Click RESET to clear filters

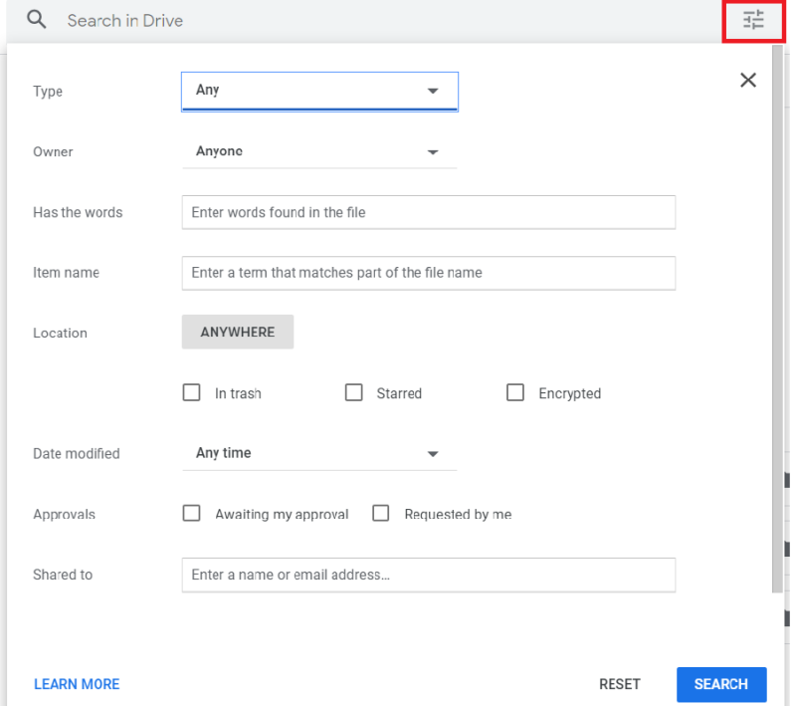(619, 684)
